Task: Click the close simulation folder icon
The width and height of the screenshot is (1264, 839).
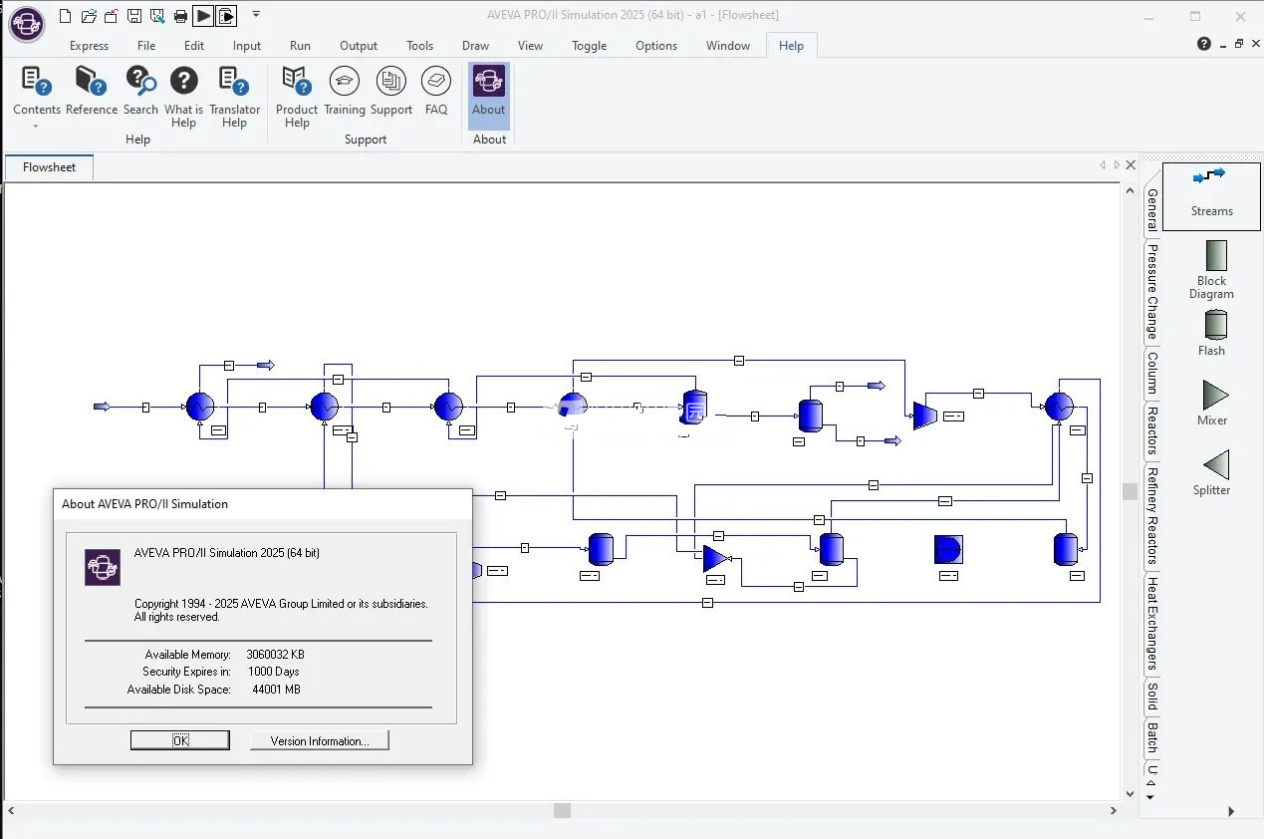Action: [x=113, y=16]
